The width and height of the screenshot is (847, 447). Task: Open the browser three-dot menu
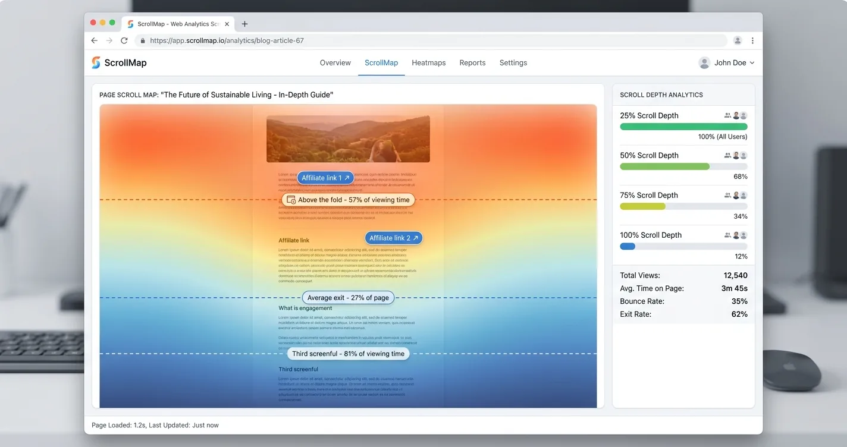pyautogui.click(x=752, y=40)
